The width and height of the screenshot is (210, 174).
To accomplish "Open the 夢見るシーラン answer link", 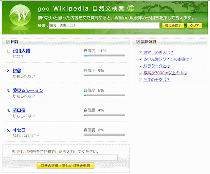I will 28,90.
